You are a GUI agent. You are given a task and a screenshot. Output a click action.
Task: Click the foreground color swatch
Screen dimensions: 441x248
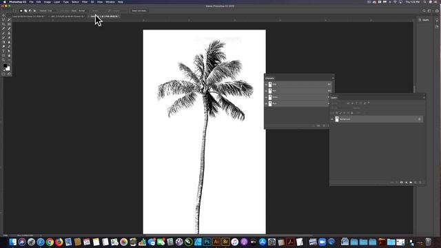[5, 66]
